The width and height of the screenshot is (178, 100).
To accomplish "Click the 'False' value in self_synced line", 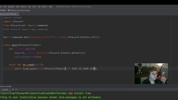I will click(x=38, y=57).
